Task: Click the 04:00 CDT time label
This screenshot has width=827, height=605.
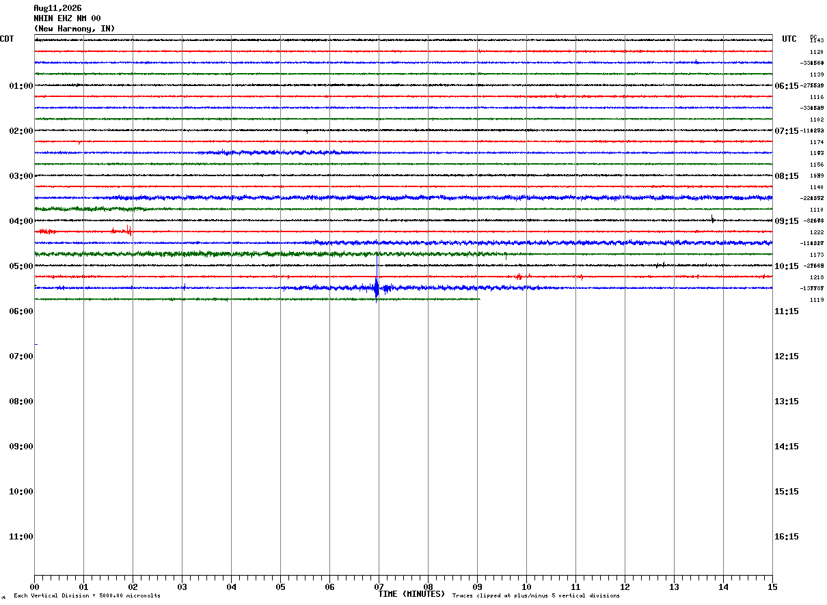Action: (21, 221)
